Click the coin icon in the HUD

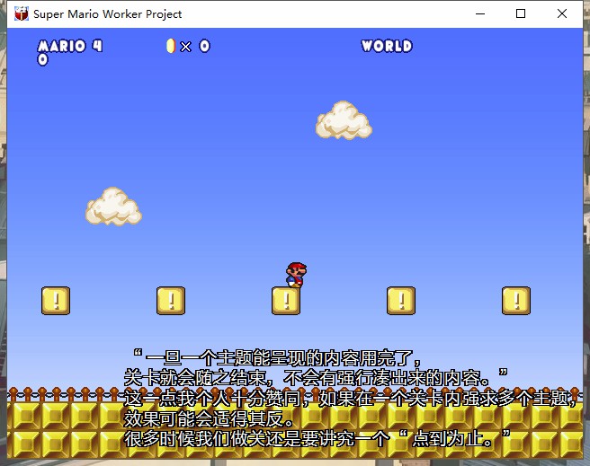click(171, 46)
